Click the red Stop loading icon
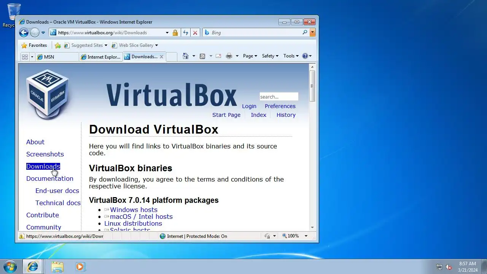Screen dimensions: 487x274 tap(195, 33)
